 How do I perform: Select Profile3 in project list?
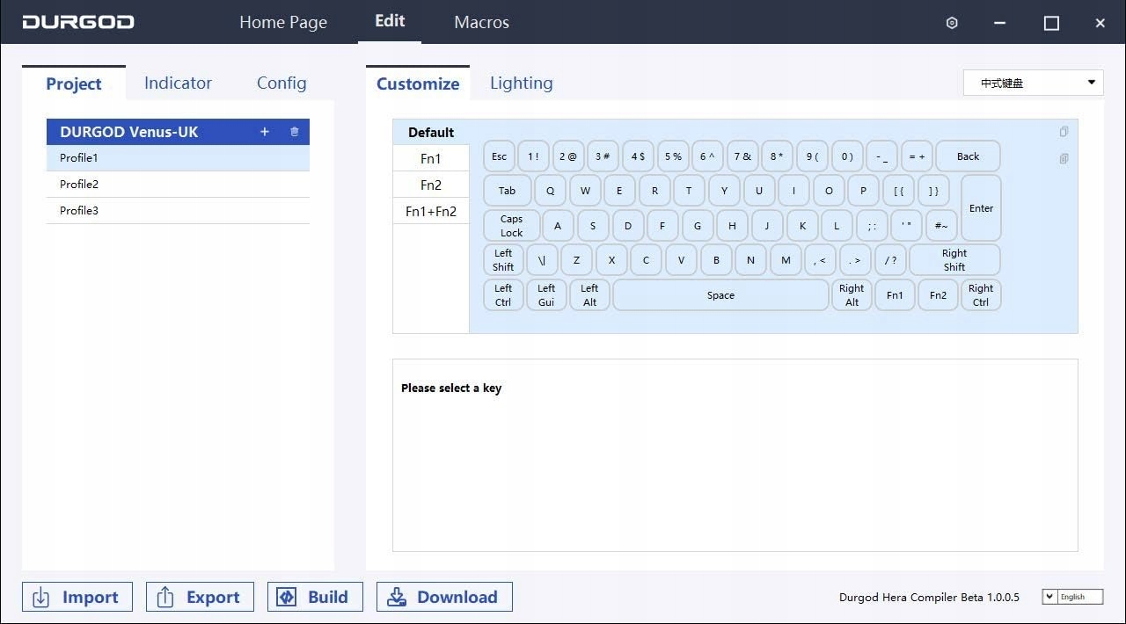[x=178, y=211]
